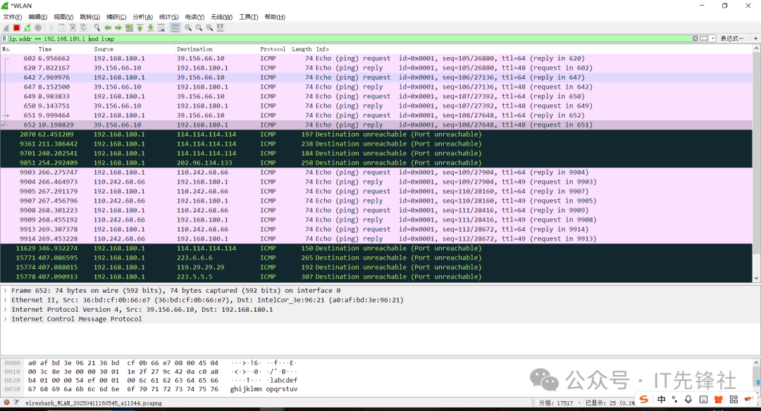Click inside the display filter field

[352, 39]
